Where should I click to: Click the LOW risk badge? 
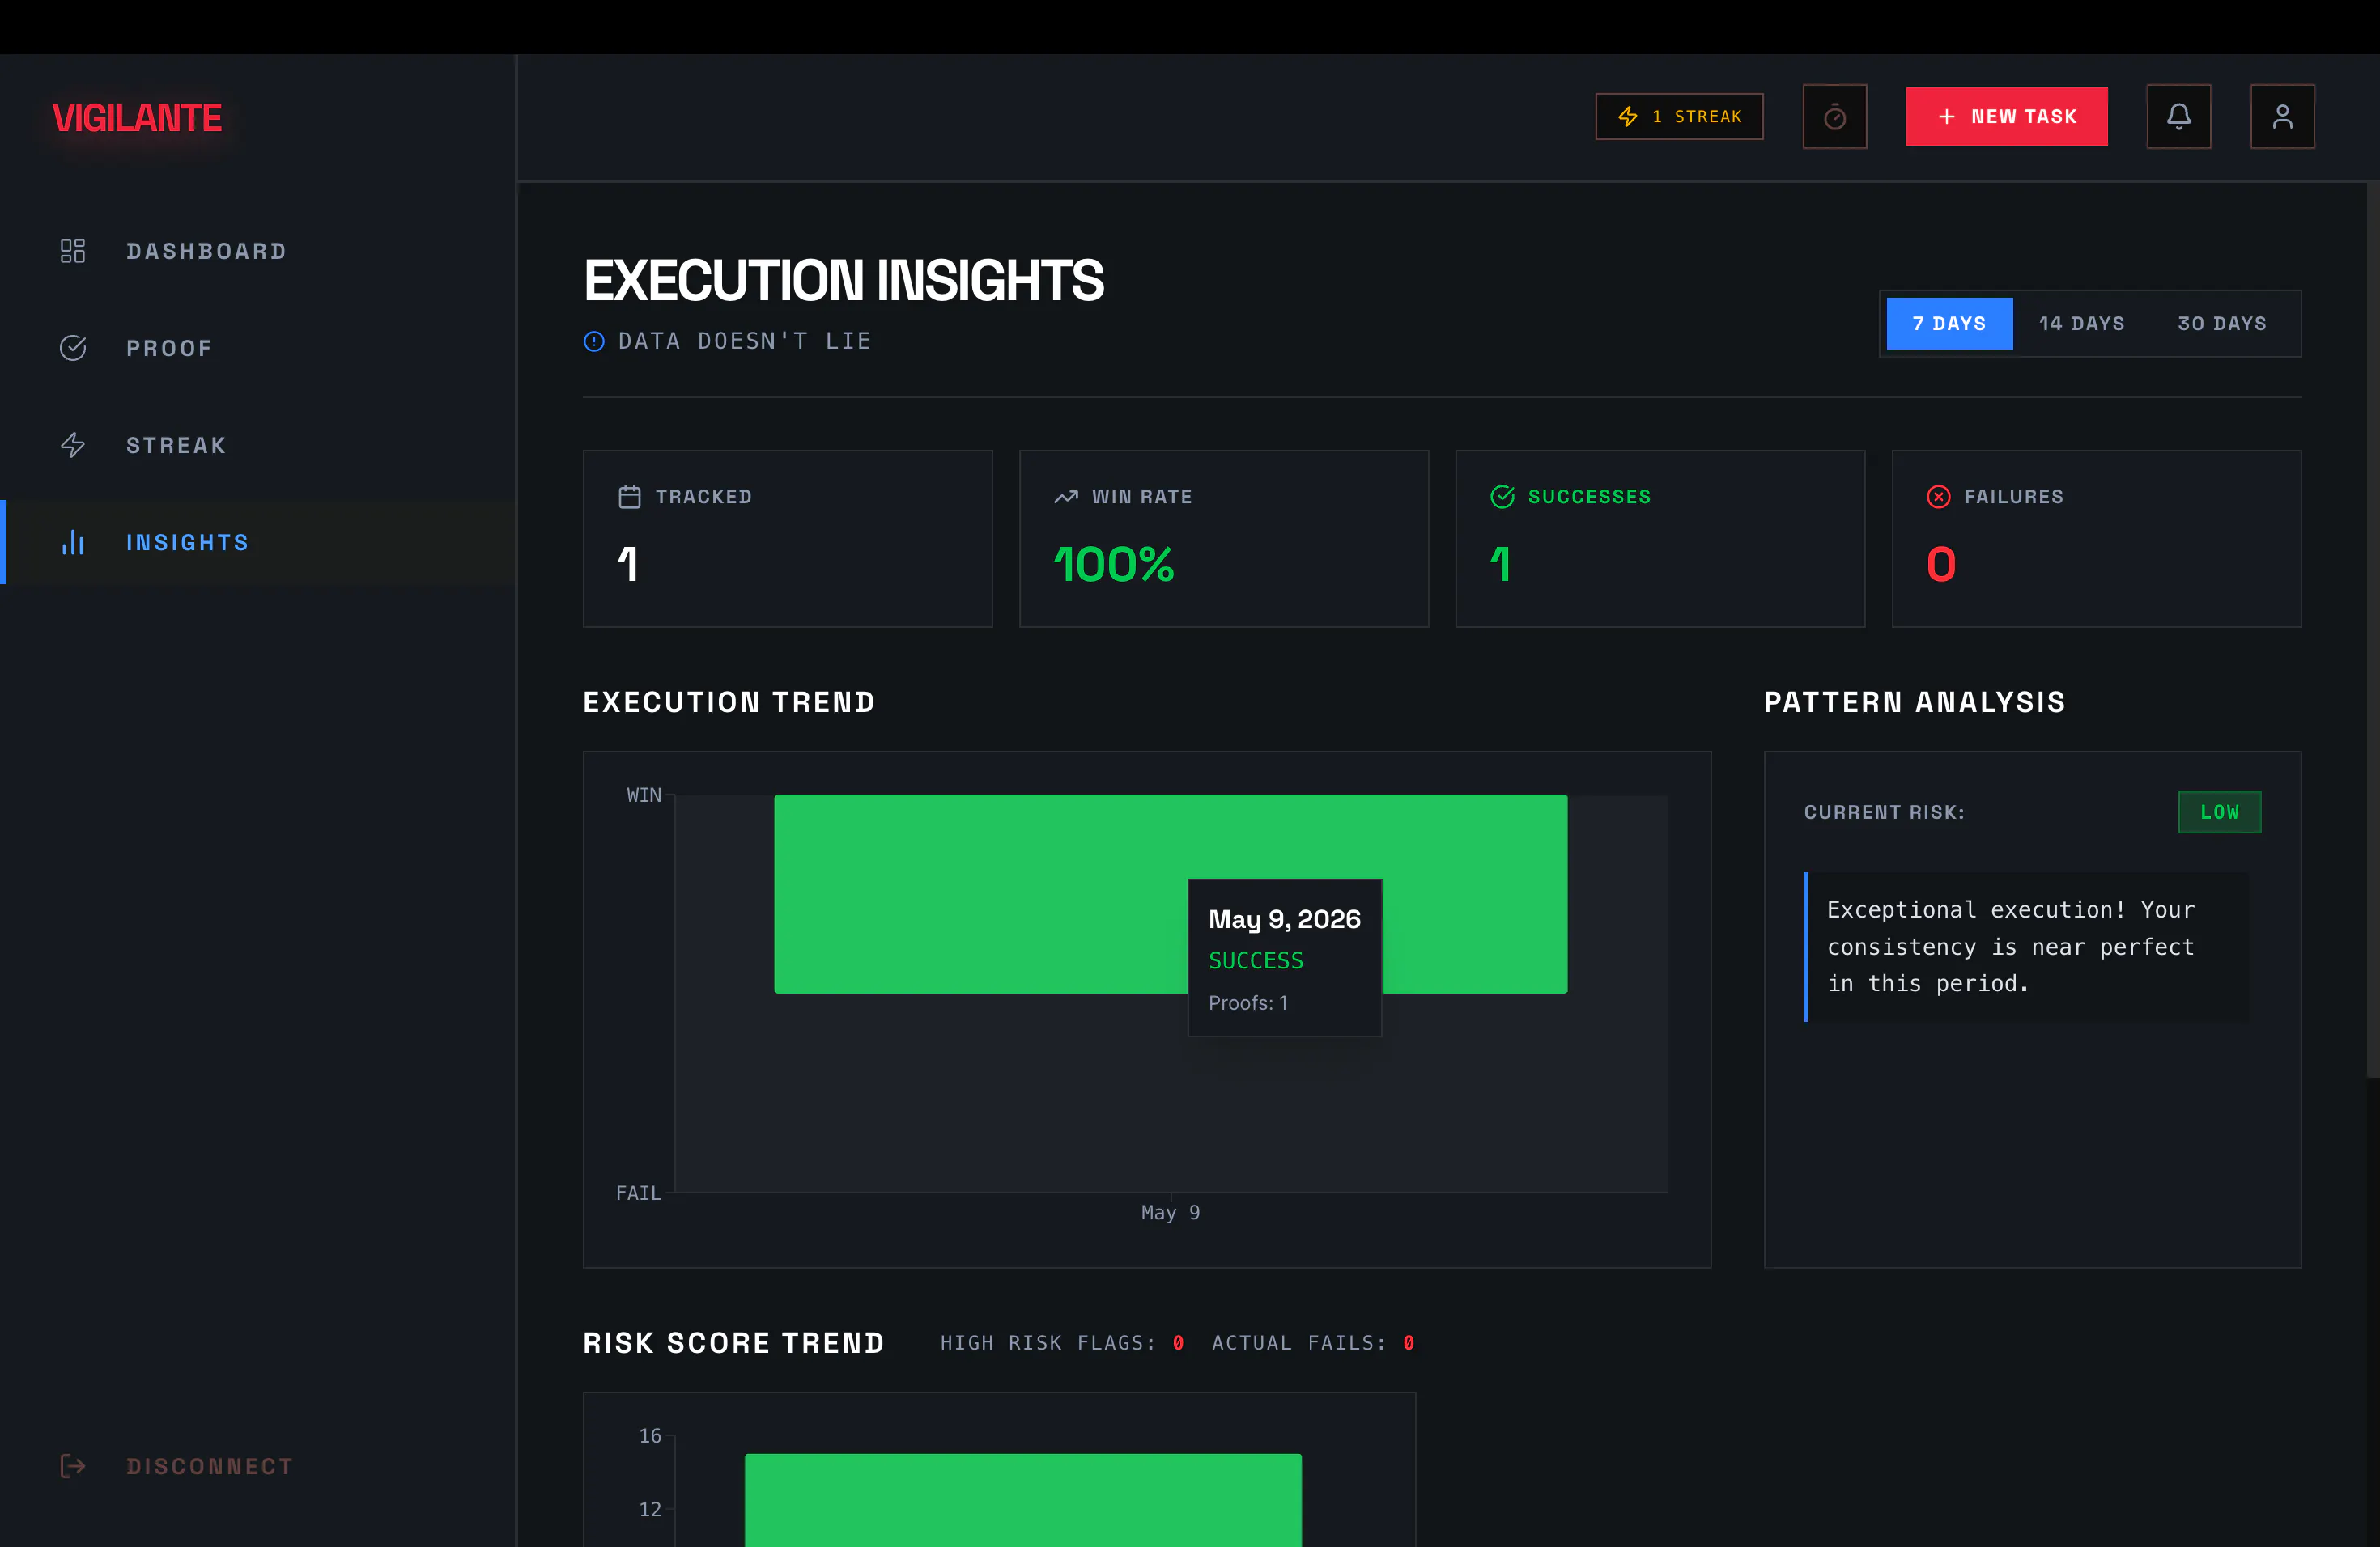2219,812
